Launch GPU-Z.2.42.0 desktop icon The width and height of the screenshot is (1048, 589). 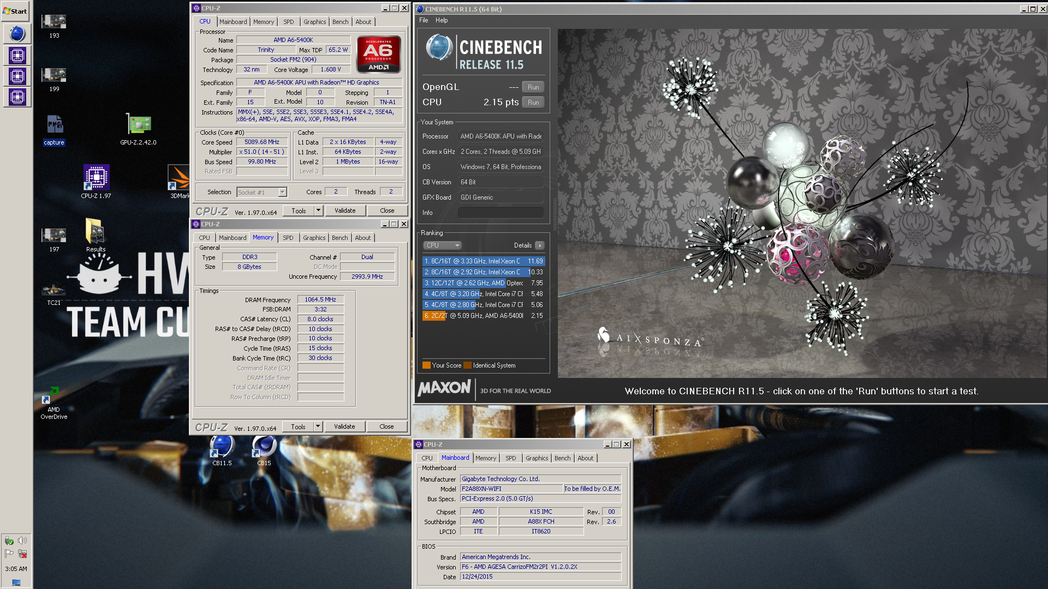point(139,129)
